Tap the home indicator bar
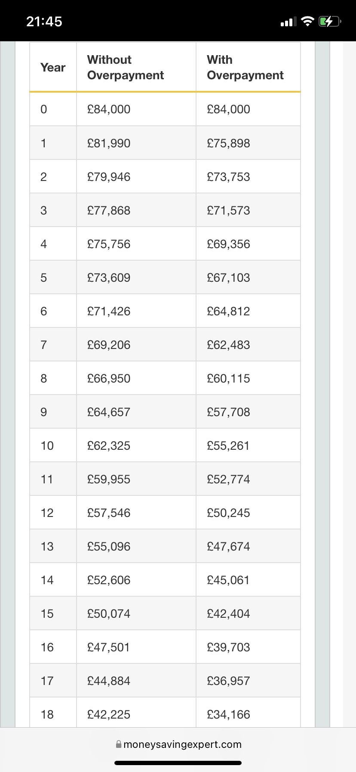This screenshot has height=772, width=356. pyautogui.click(x=178, y=763)
